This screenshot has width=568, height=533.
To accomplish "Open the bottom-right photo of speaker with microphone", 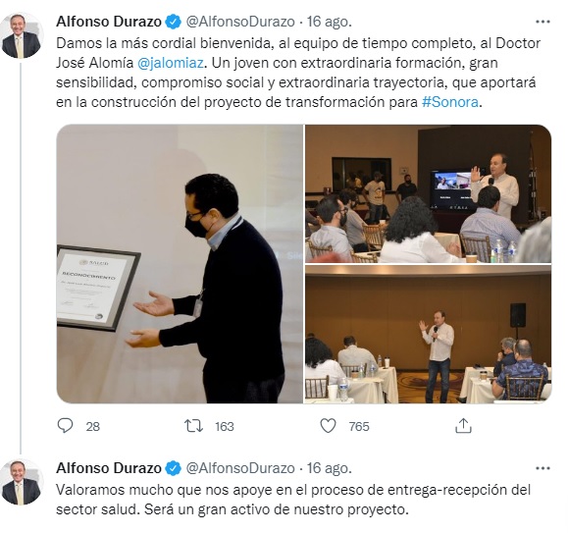I will pyautogui.click(x=428, y=334).
